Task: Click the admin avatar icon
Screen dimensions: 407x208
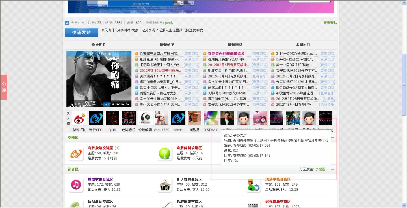Action: coord(178,118)
